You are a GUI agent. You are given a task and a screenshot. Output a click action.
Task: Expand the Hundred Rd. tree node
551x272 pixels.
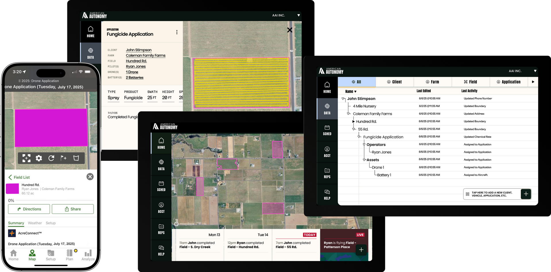(354, 121)
